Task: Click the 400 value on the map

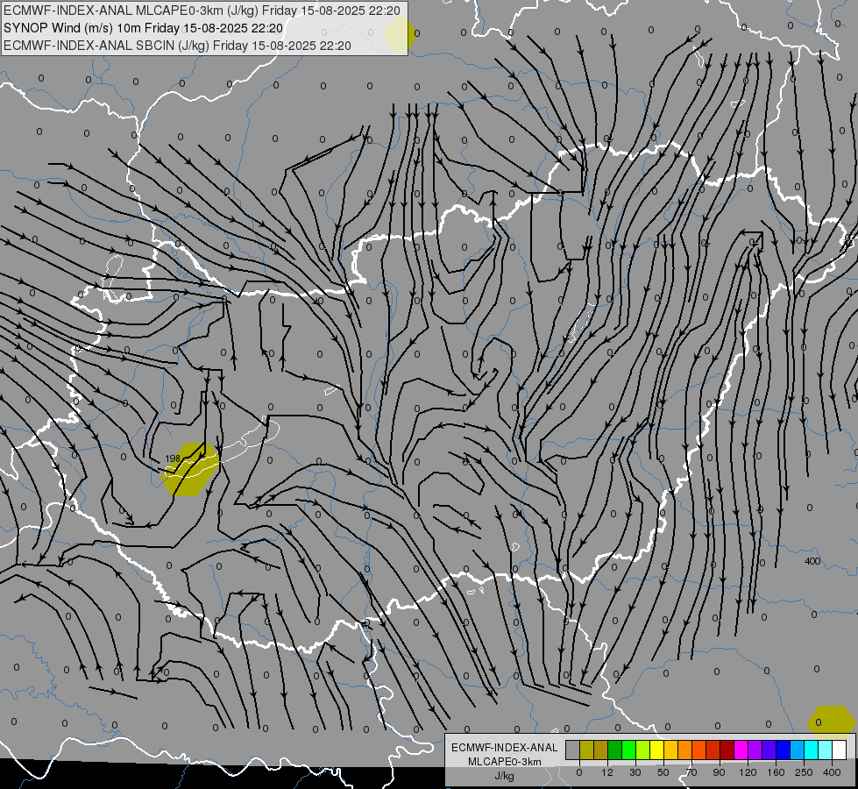Action: pos(812,561)
